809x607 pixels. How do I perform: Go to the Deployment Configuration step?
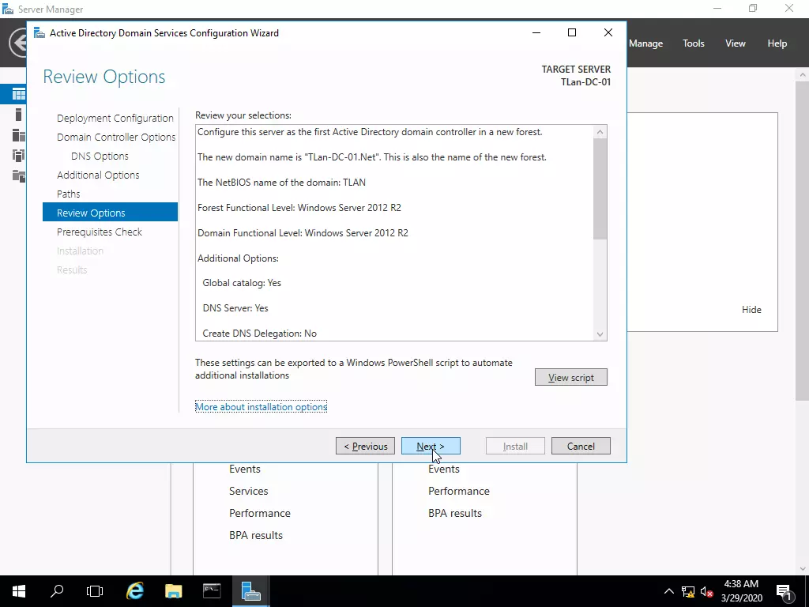115,119
